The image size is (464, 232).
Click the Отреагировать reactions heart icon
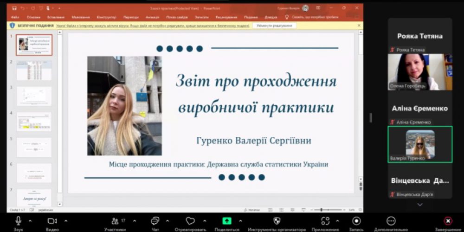point(190,221)
